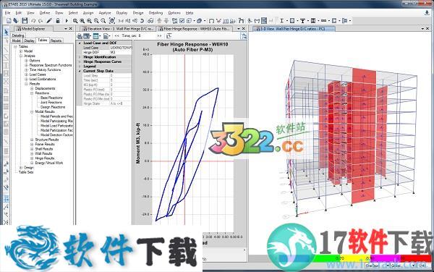Image resolution: width=434 pixels, height=272 pixels.
Task: Open the Define menu
Action: (x=45, y=13)
